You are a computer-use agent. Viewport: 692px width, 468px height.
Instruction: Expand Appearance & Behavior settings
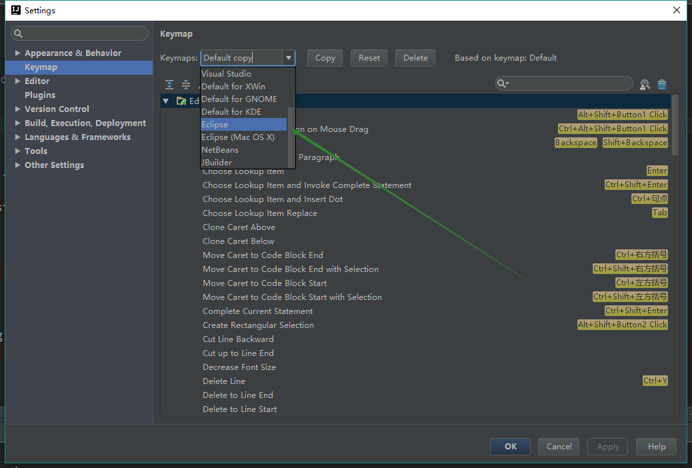[17, 53]
